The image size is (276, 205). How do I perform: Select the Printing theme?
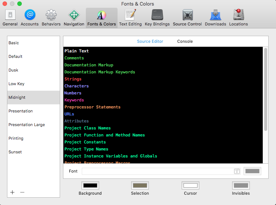point(34,138)
